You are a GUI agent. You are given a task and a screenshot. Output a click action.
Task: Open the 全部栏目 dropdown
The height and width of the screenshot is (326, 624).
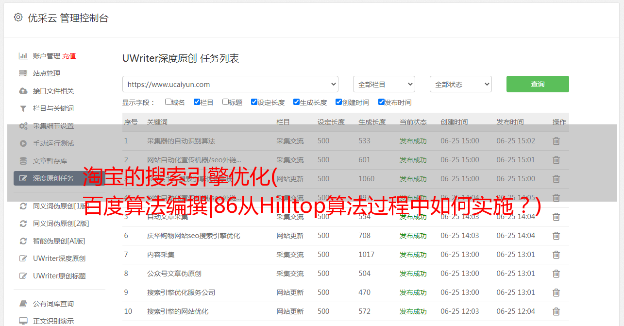pos(384,84)
